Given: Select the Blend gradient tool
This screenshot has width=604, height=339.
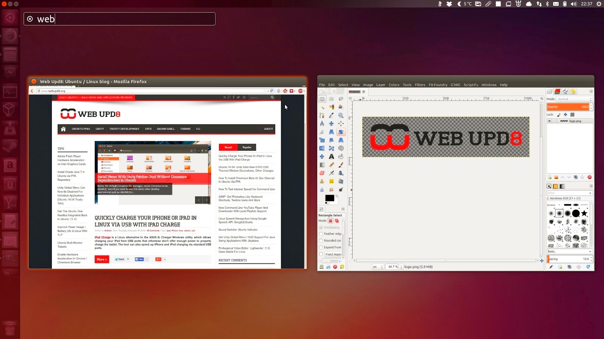Looking at the screenshot, I should (322, 165).
